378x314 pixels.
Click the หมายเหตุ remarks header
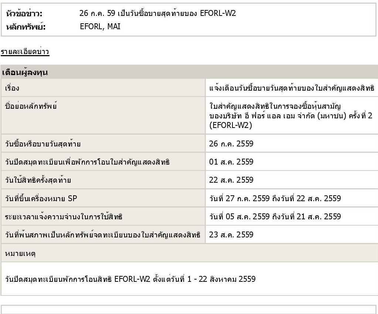(x=20, y=254)
